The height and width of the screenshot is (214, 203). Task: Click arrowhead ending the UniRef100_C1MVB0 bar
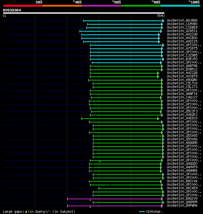click(162, 24)
